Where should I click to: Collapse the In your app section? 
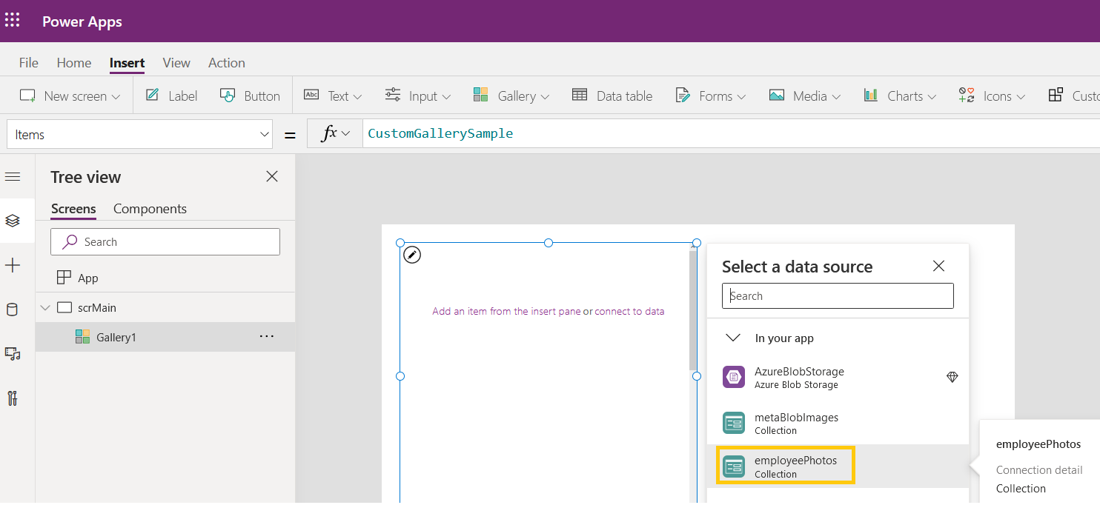point(733,338)
